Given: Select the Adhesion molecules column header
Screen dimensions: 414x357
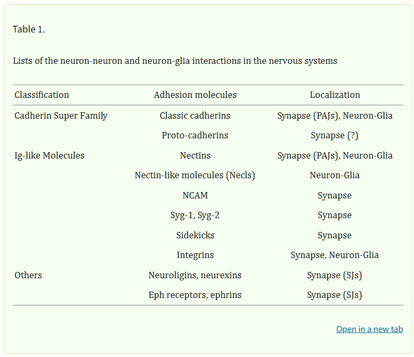Looking at the screenshot, I should [195, 95].
